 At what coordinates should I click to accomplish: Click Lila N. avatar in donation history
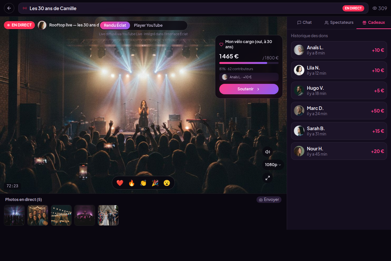[x=299, y=70]
